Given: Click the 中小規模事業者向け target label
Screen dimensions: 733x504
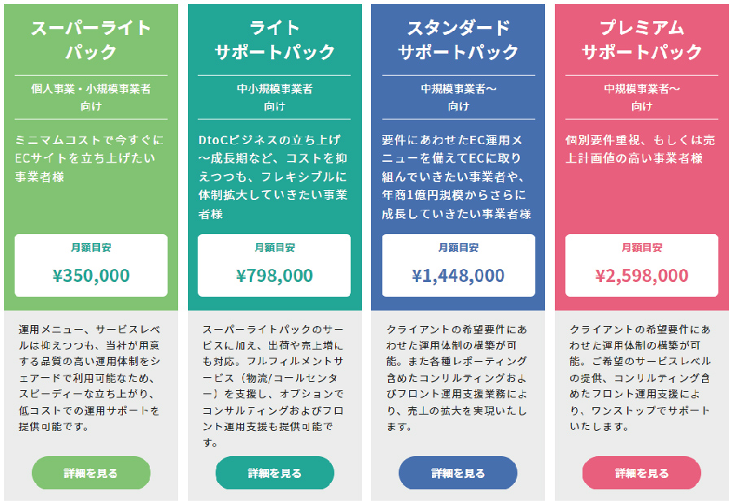Looking at the screenshot, I should click(274, 97).
